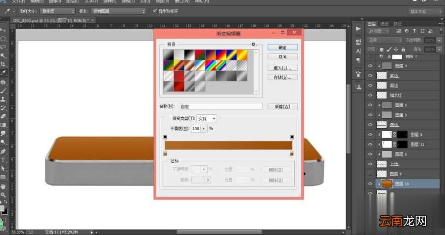Open the Select menu

click(x=110, y=1)
